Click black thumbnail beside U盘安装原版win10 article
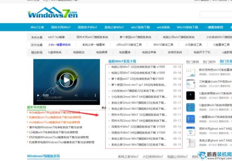The width and height of the screenshot is (232, 161). point(190,96)
